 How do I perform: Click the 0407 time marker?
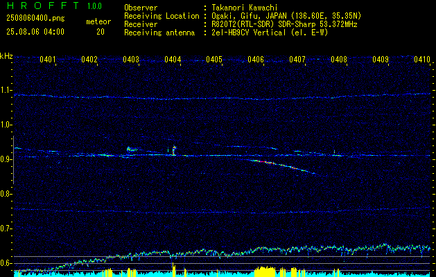(x=297, y=59)
